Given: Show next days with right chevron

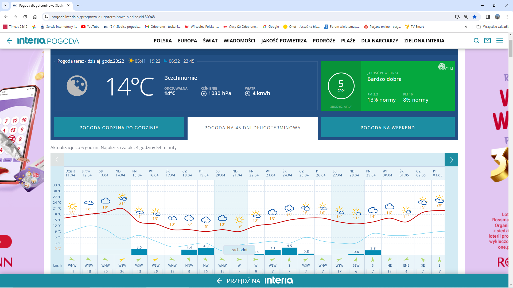Looking at the screenshot, I should [451, 160].
